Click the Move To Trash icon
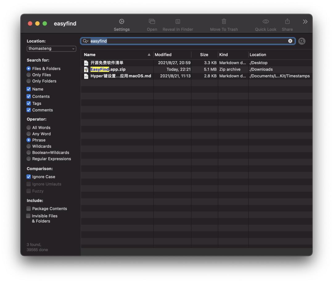Image resolution: width=333 pixels, height=283 pixels. pyautogui.click(x=224, y=22)
